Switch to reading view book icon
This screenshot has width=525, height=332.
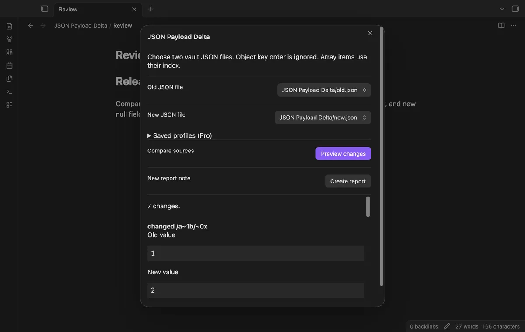coord(501,25)
